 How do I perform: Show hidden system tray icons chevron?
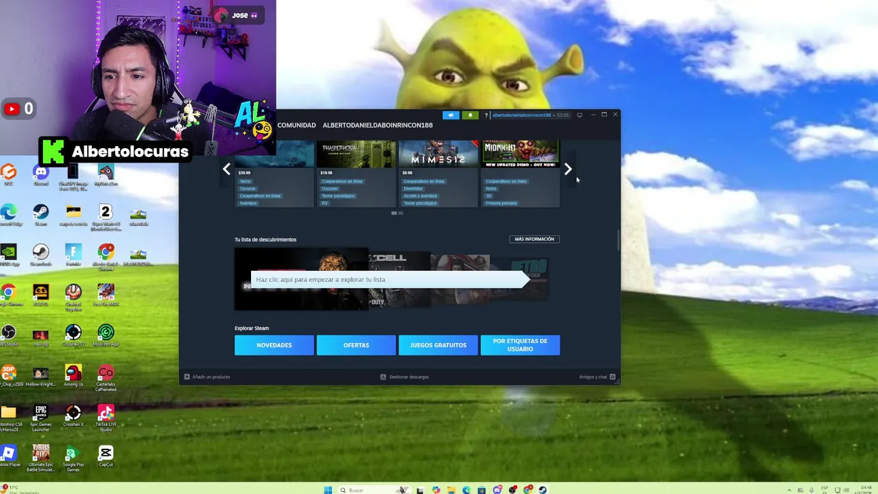click(789, 490)
